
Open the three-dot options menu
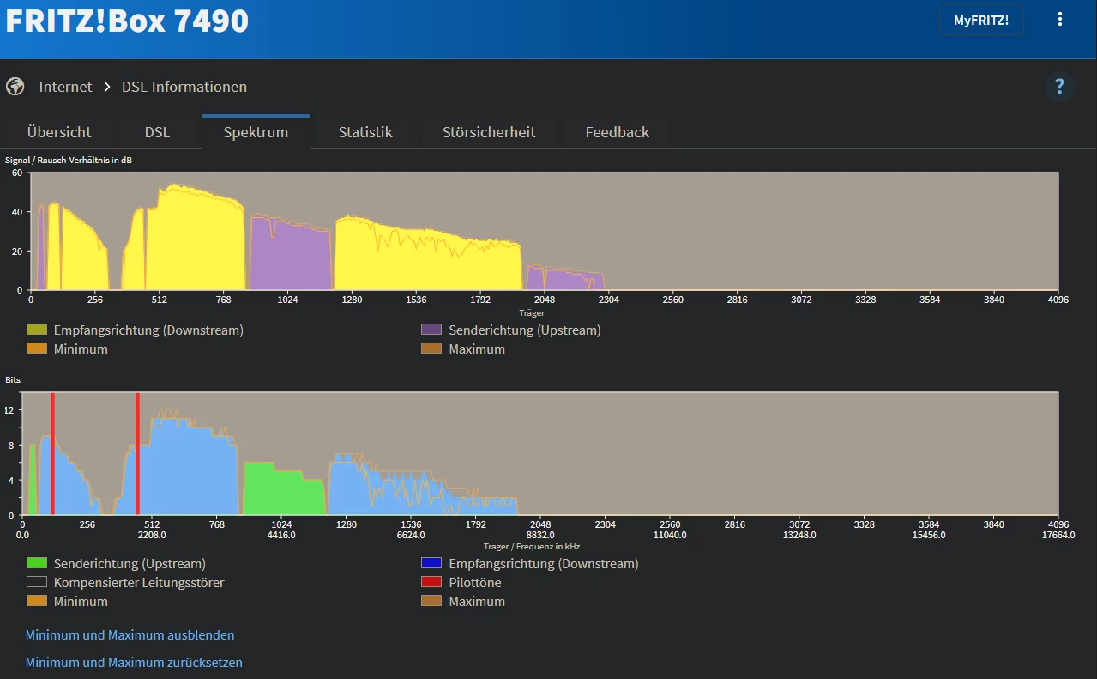pyautogui.click(x=1060, y=20)
